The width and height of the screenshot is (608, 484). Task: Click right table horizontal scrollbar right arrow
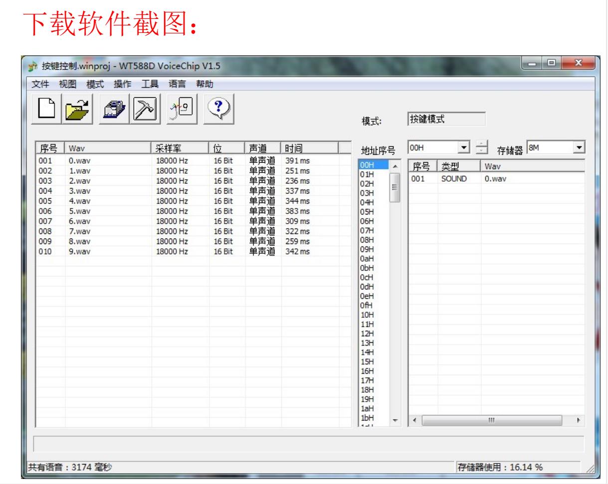(579, 421)
